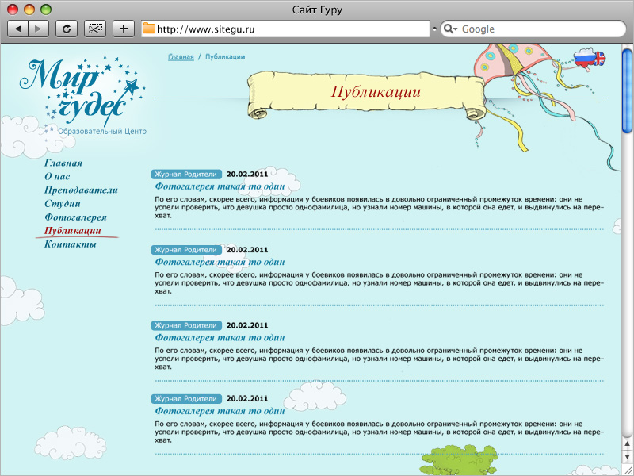Select the highlighted Публикации menu item
The height and width of the screenshot is (476, 634).
coord(72,231)
